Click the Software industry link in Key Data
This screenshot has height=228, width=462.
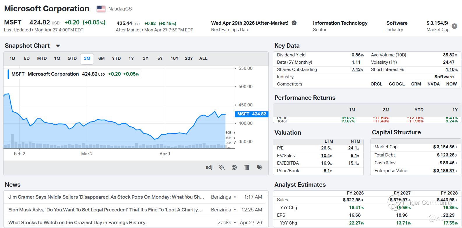click(x=444, y=77)
